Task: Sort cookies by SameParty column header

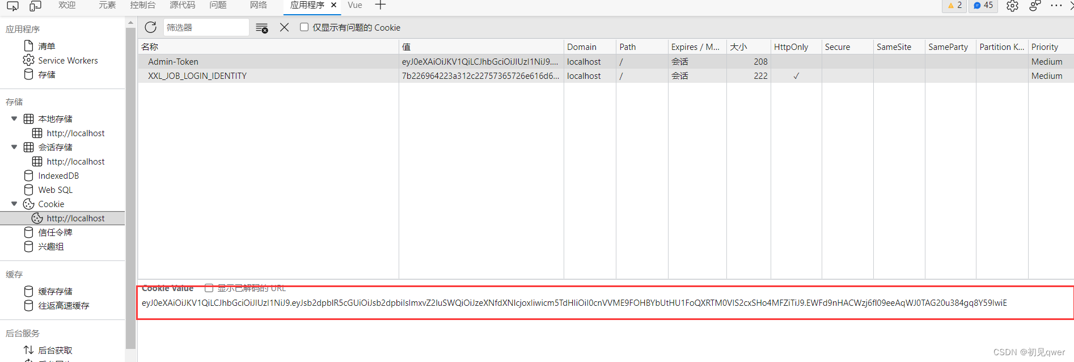Action: 950,47
